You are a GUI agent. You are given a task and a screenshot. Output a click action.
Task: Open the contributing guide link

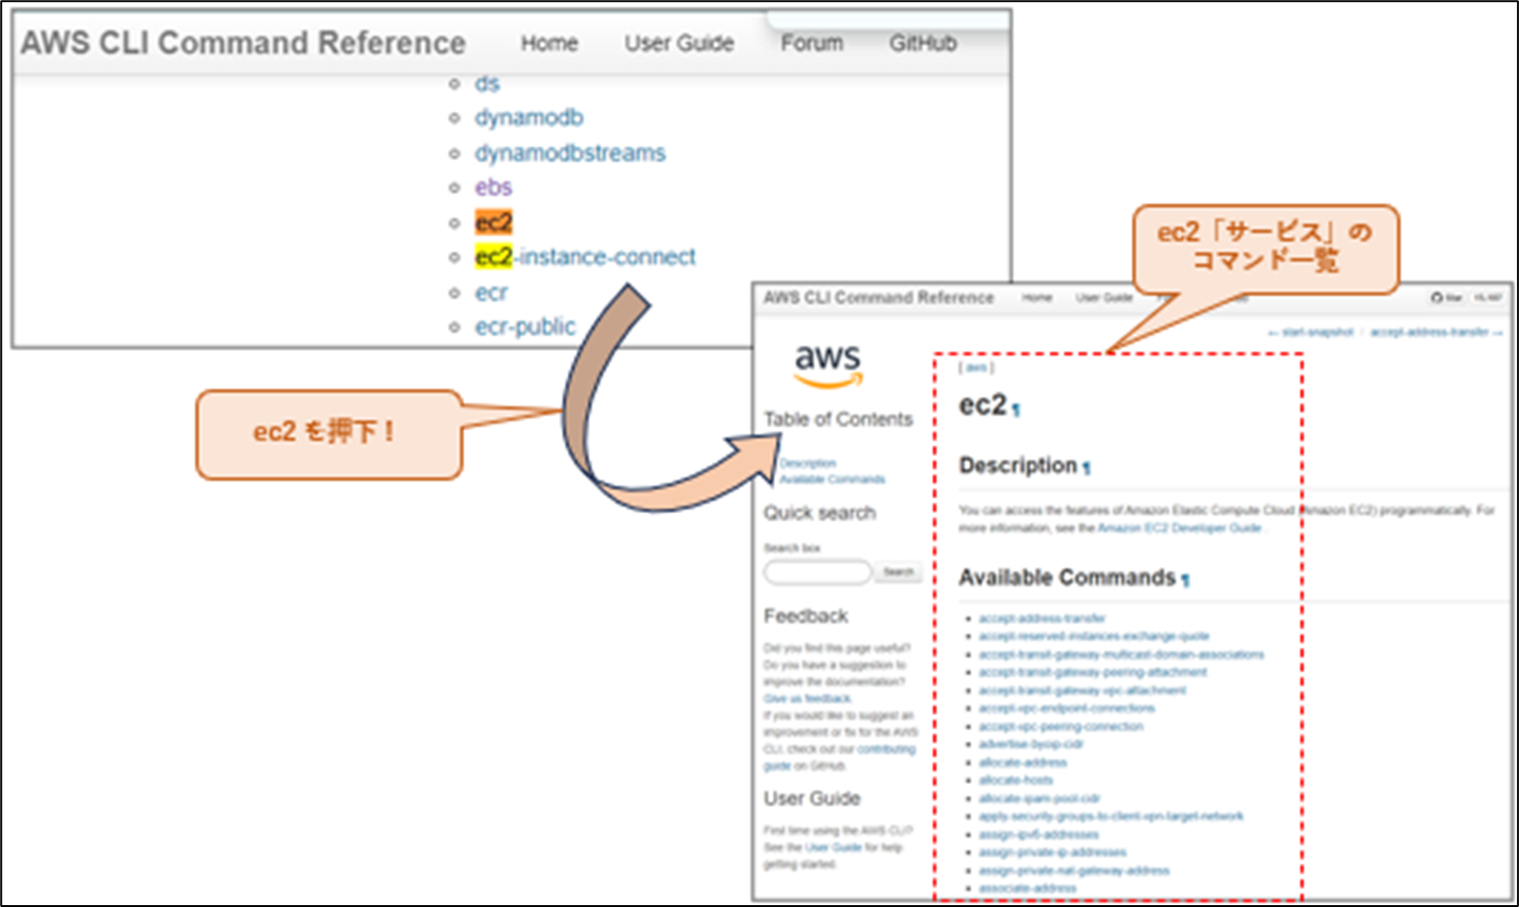coord(839,757)
